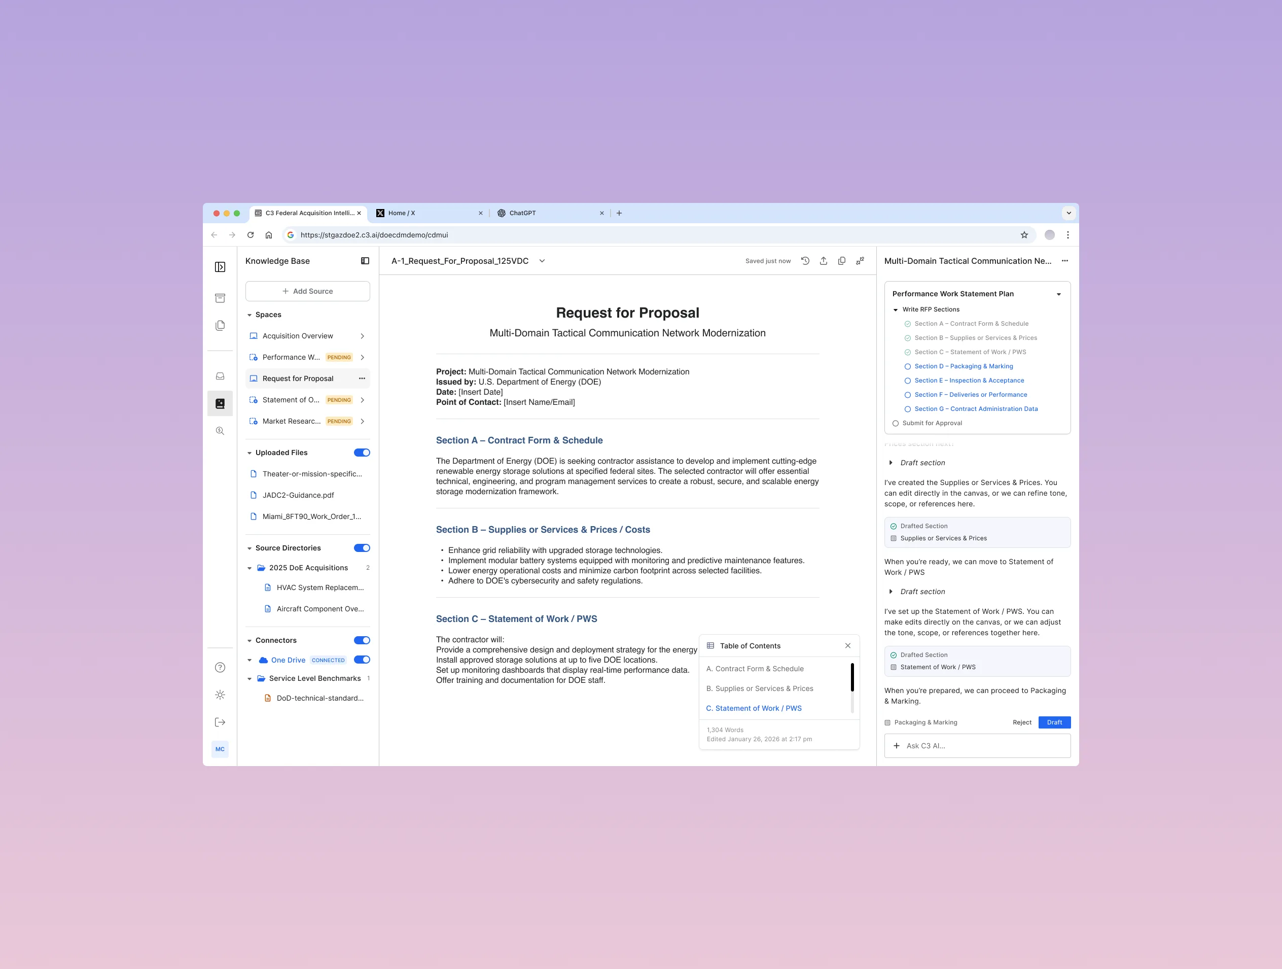
Task: Click the export share icon in document toolbar
Action: pyautogui.click(x=823, y=261)
